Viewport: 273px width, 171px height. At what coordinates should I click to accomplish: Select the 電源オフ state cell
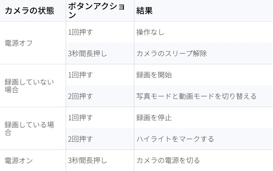point(19,43)
